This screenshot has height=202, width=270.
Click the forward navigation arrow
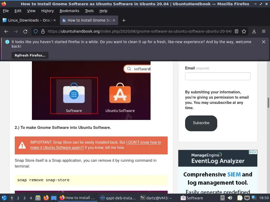point(16,32)
